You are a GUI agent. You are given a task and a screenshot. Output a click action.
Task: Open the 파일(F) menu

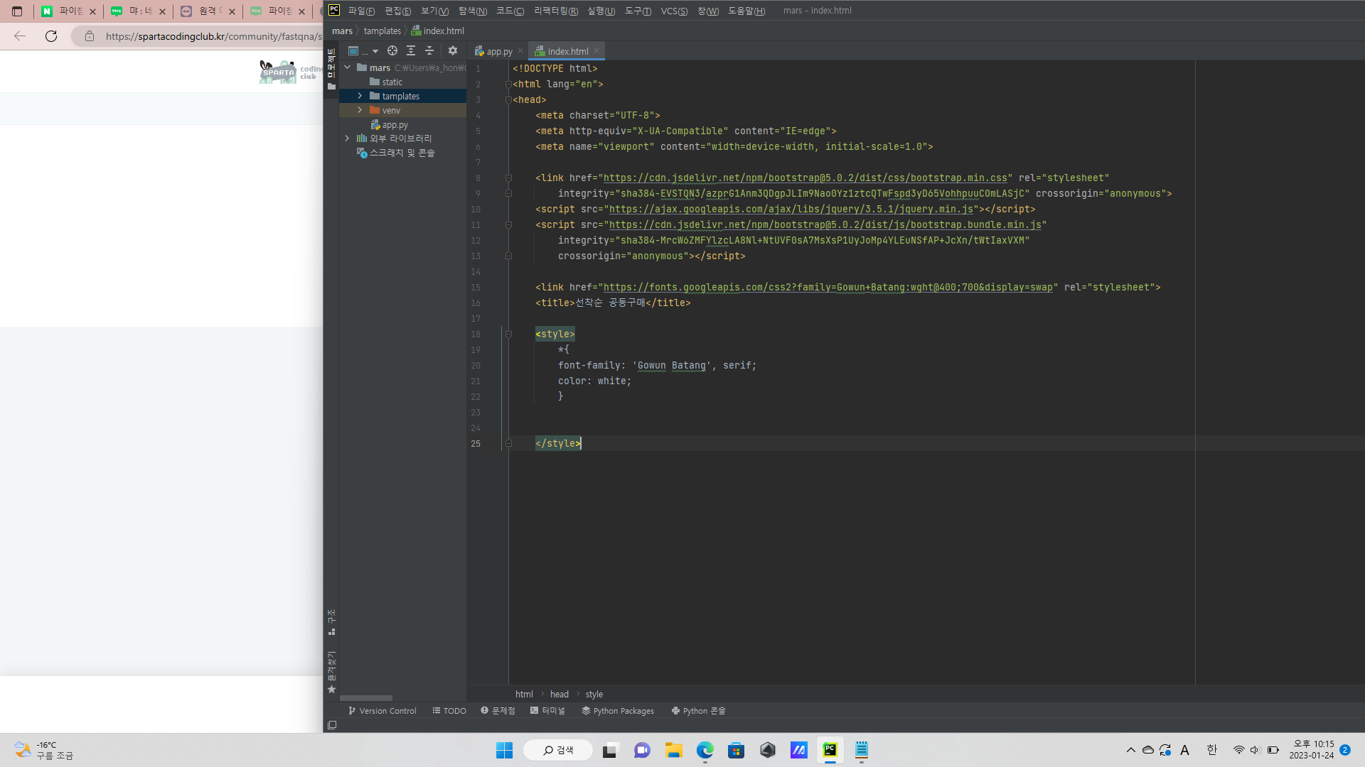(361, 11)
